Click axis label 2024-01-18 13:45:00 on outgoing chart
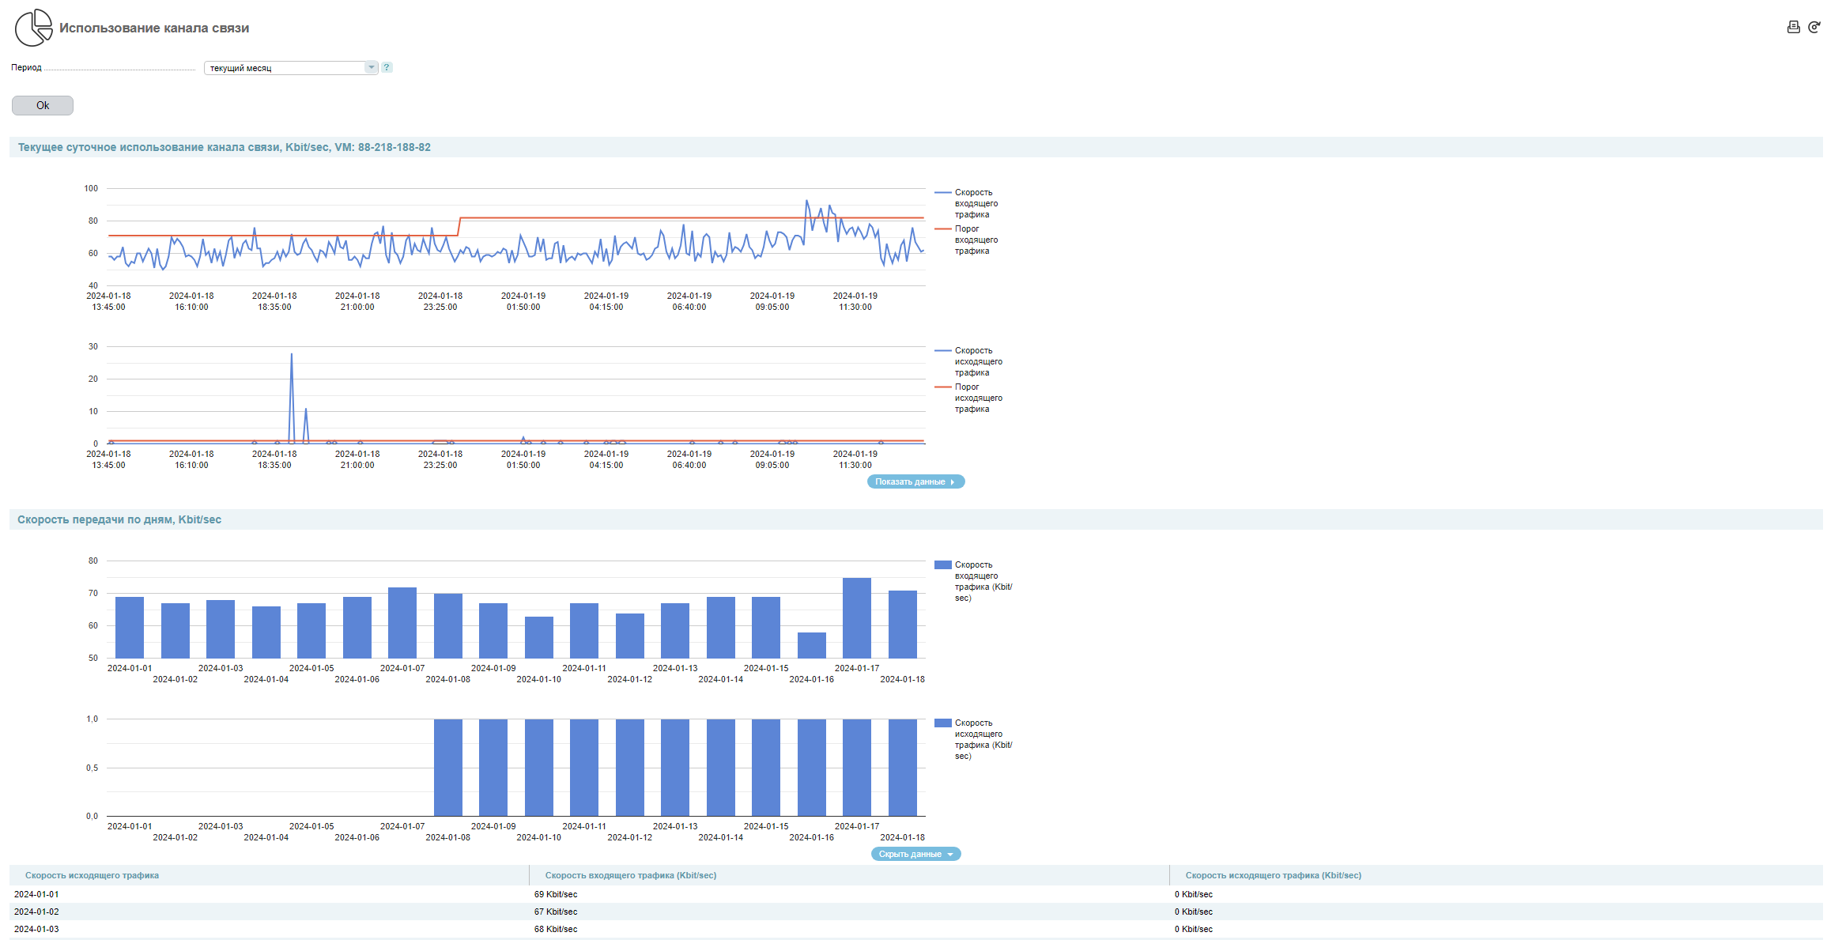This screenshot has width=1827, height=940. tap(108, 459)
